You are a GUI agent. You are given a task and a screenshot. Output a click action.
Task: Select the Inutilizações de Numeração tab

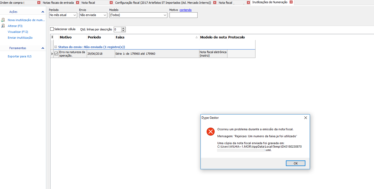tap(270, 2)
